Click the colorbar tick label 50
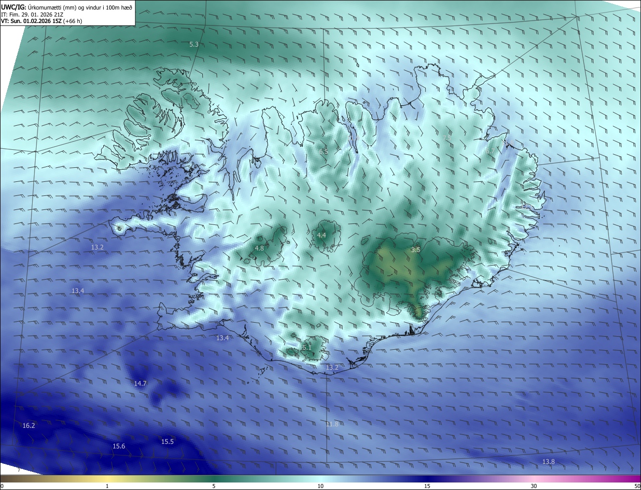Image resolution: width=641 pixels, height=490 pixels. [637, 486]
